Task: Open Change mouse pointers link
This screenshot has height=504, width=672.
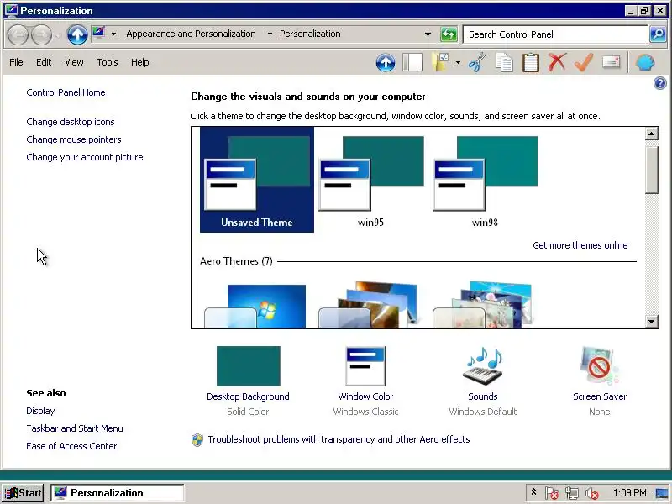Action: (74, 139)
